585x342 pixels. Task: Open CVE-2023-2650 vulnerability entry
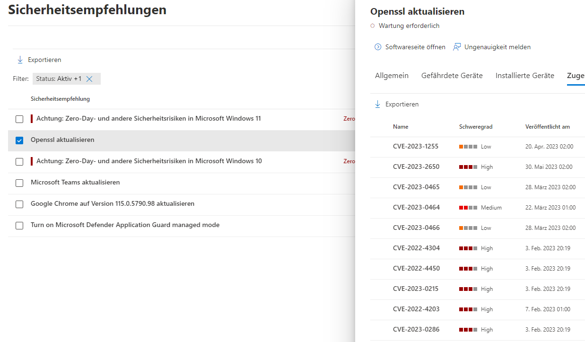(416, 167)
